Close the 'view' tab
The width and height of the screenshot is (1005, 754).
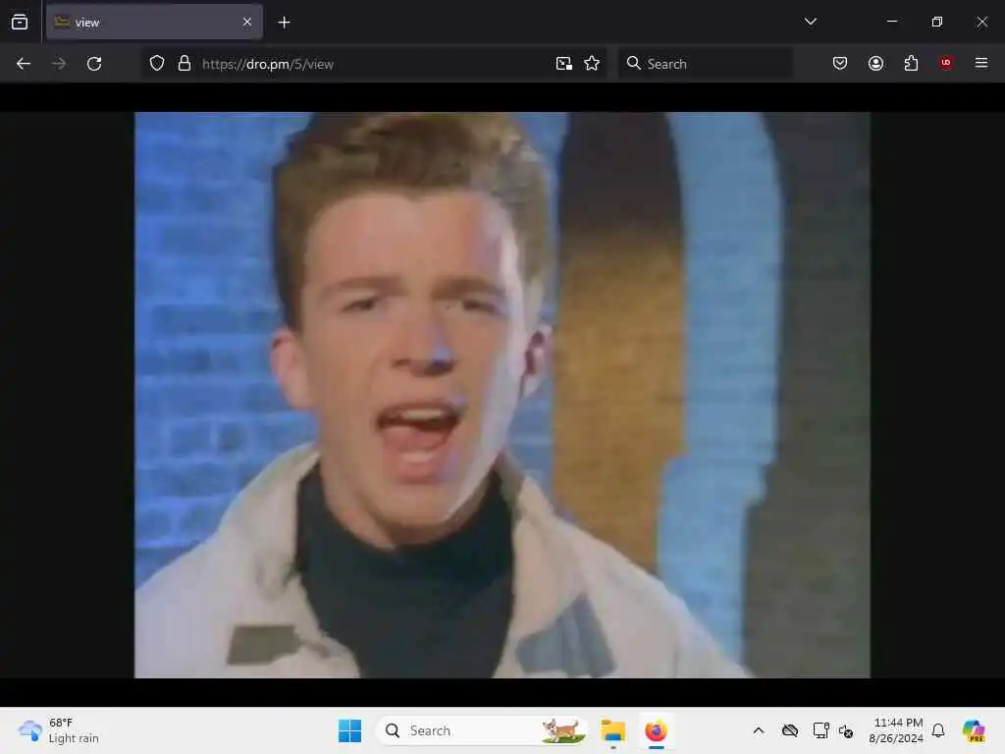[x=247, y=22]
